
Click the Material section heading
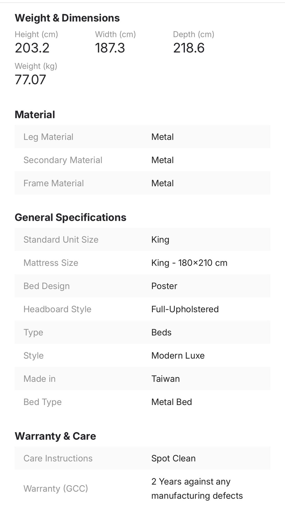point(35,115)
